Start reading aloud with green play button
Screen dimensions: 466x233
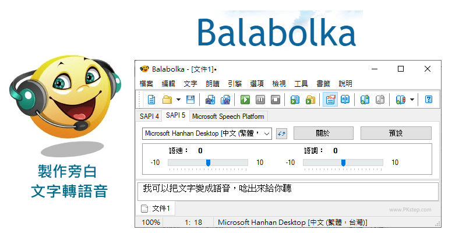pos(245,99)
